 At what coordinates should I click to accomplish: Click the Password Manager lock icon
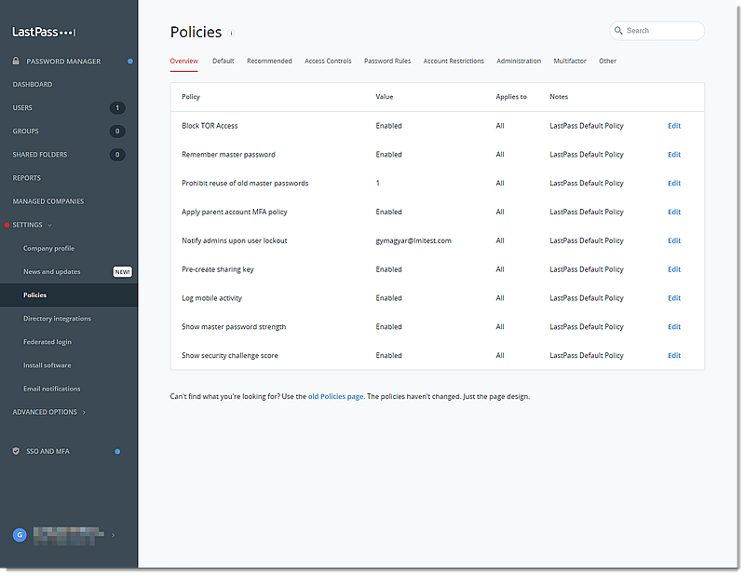(16, 61)
